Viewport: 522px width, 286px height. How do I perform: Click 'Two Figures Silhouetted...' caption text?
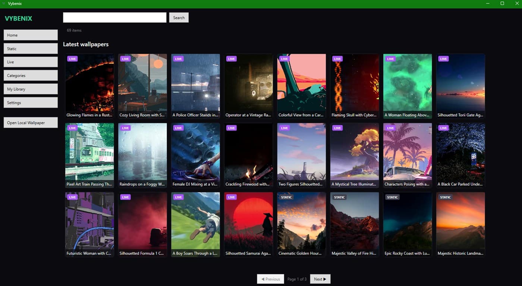click(x=301, y=184)
